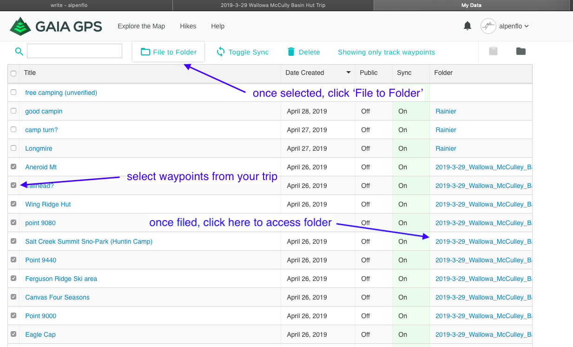Uncheck the Point 9440 row checkbox
This screenshot has width=573, height=347.
coord(13,260)
